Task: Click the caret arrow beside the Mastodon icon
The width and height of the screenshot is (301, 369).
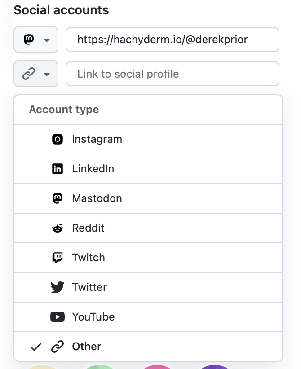Action: pos(47,40)
